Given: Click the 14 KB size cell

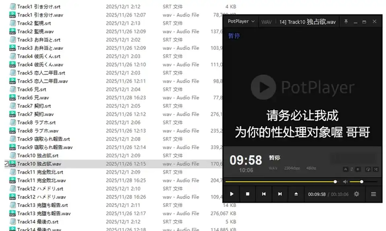Looking at the screenshot, I should [x=230, y=205].
